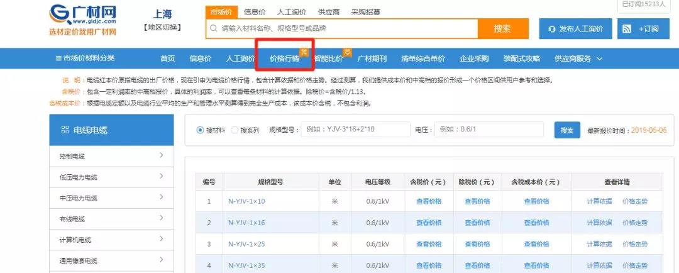
Task: Click the 规格型号 column header
Action: [270, 182]
